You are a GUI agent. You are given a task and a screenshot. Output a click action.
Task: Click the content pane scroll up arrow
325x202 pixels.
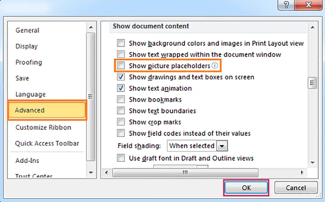pyautogui.click(x=313, y=27)
